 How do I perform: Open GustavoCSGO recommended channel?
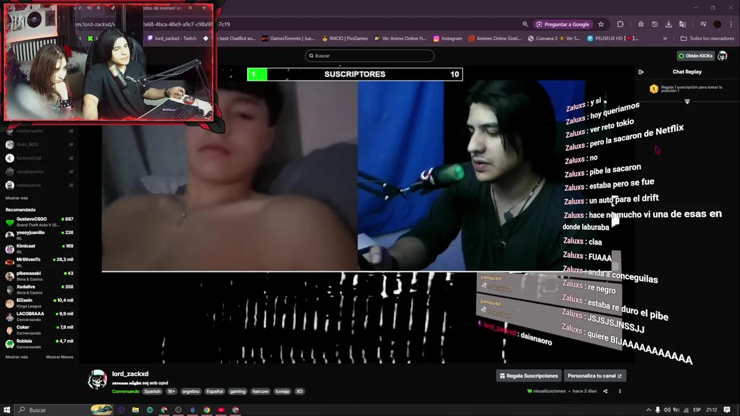pyautogui.click(x=39, y=221)
